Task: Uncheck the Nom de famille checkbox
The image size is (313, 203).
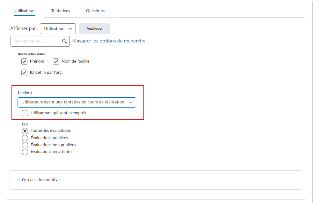Action: [x=56, y=62]
